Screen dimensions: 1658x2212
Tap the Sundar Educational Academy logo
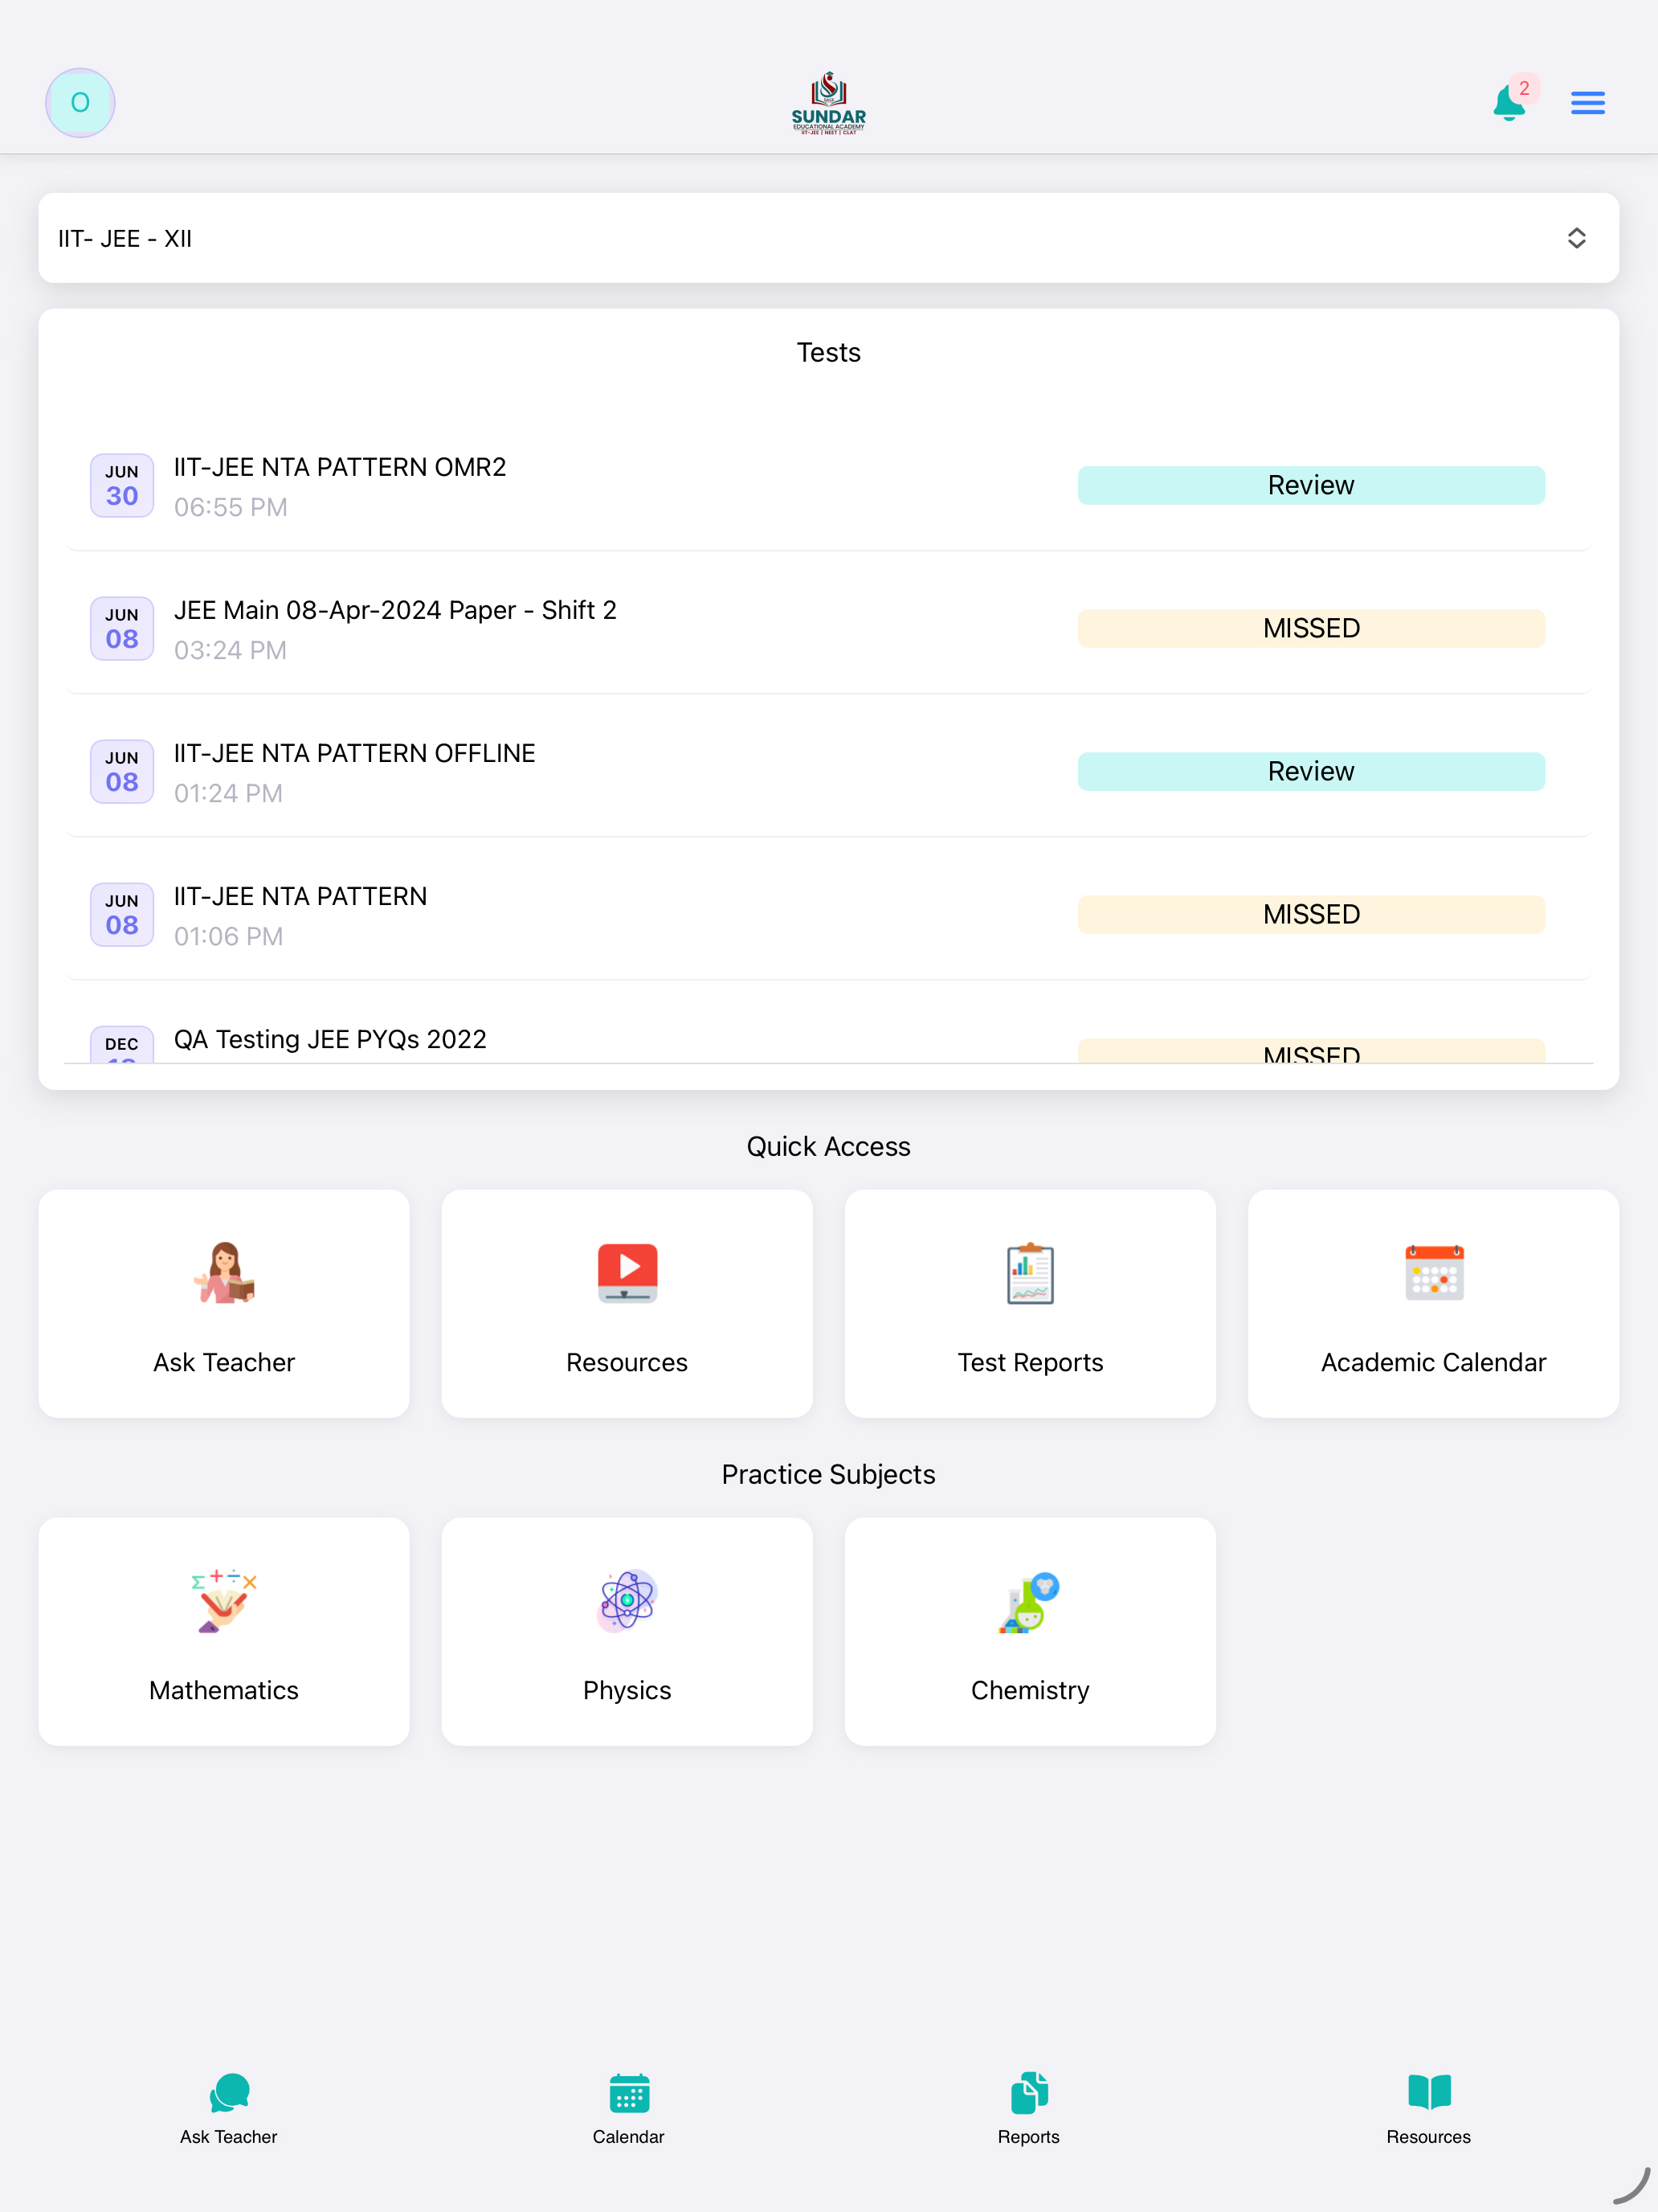828,102
